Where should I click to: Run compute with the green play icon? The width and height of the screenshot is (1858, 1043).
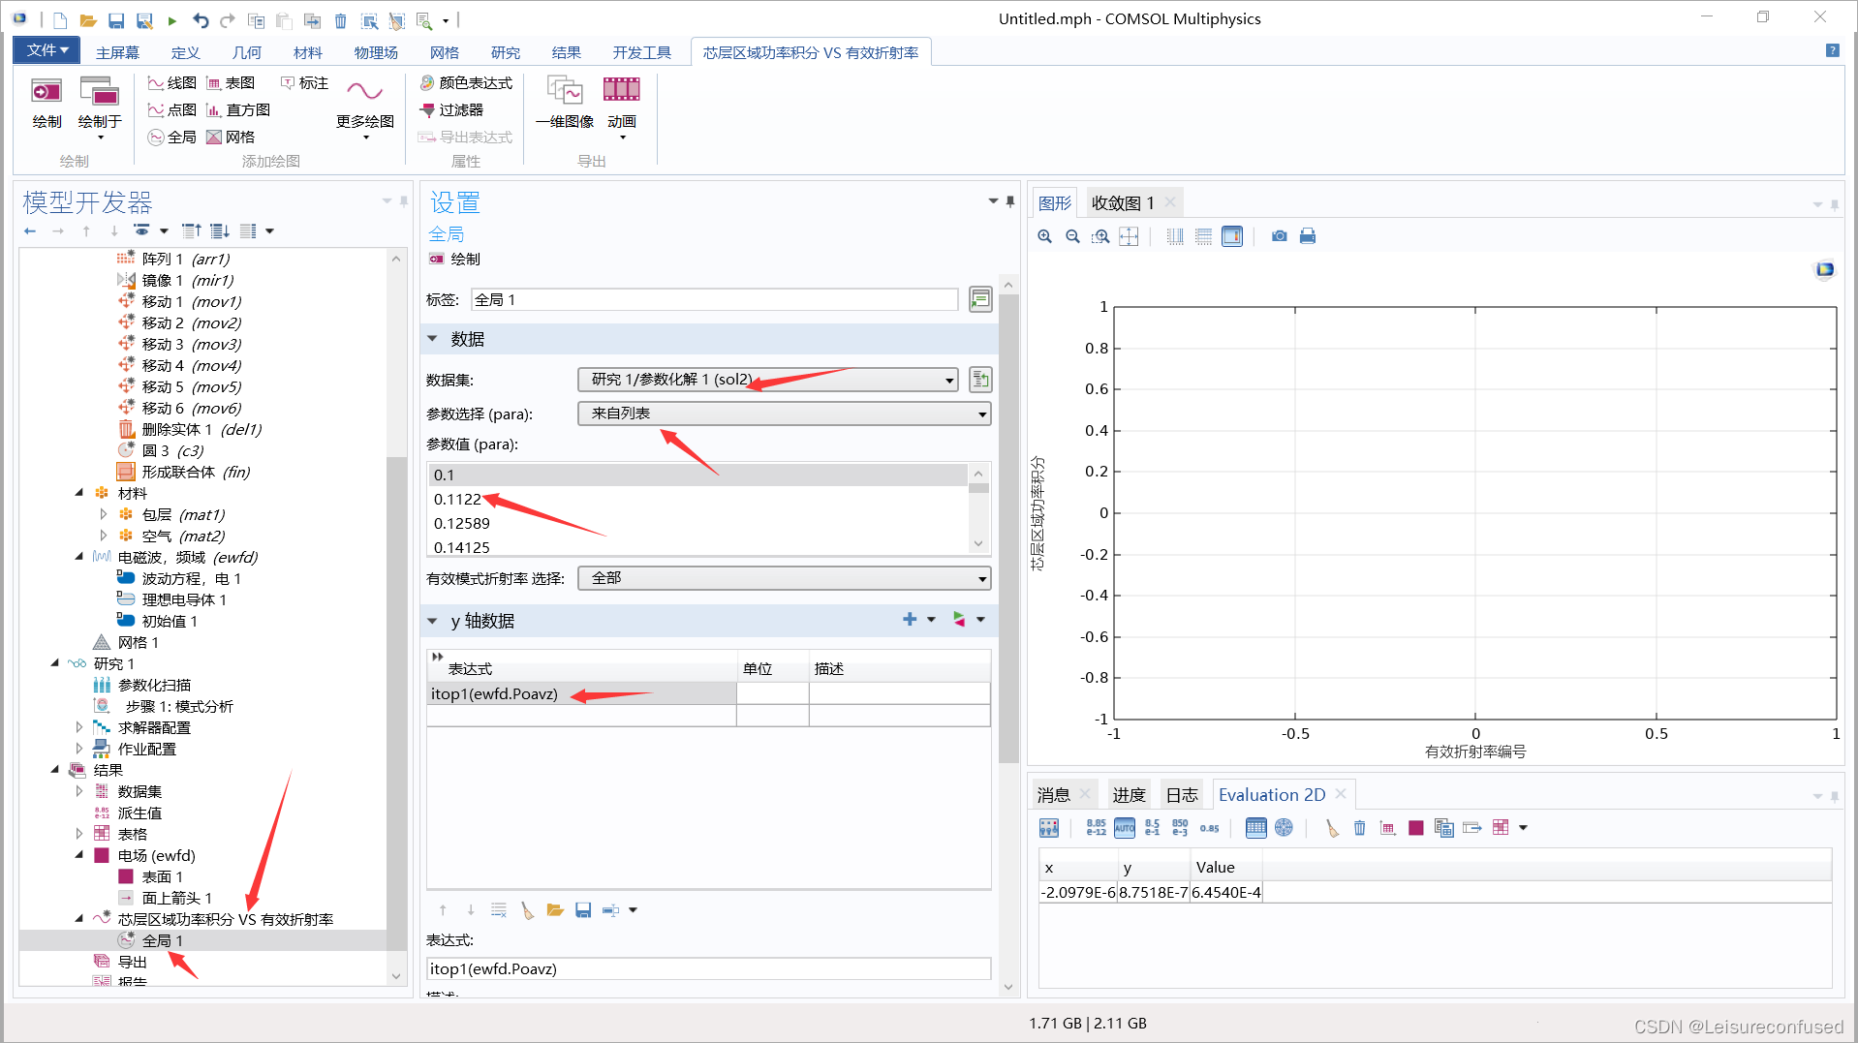click(172, 20)
